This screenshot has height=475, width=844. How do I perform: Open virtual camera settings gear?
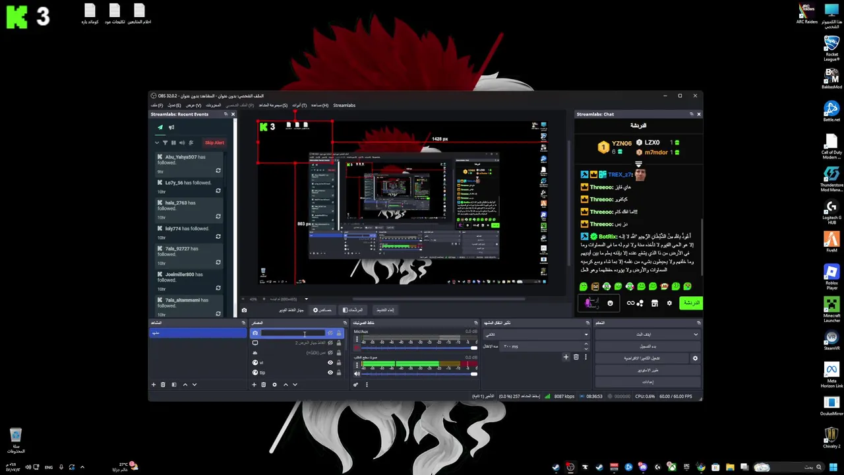point(695,358)
